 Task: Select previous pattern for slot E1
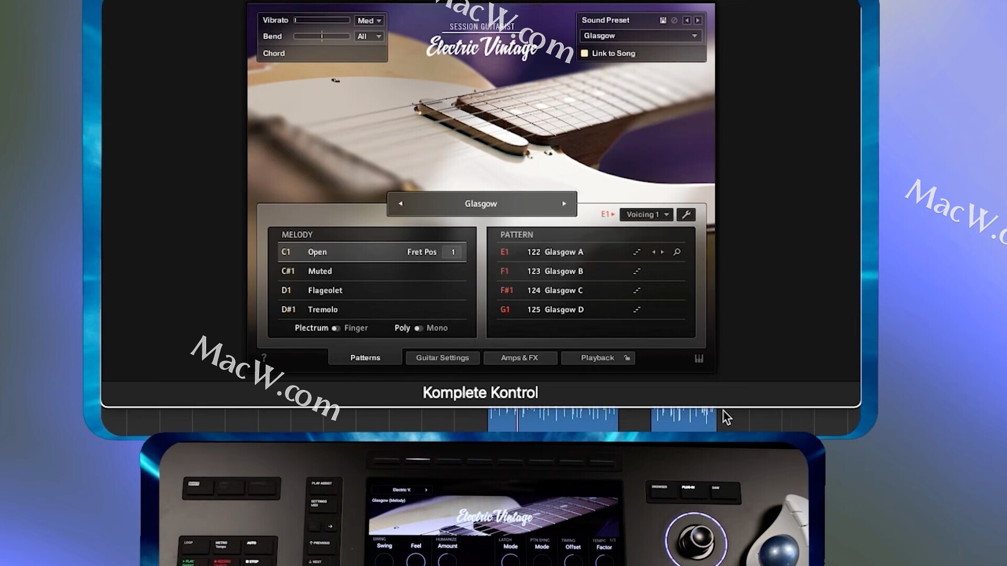654,252
